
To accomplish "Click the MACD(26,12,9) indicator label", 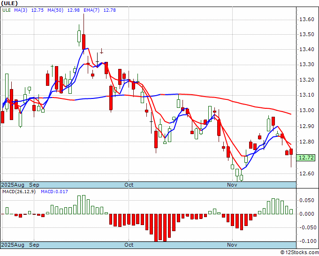I will pyautogui.click(x=19, y=192).
